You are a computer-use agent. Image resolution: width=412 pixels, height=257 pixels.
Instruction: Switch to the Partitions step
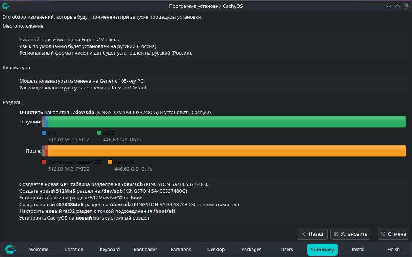(181, 250)
